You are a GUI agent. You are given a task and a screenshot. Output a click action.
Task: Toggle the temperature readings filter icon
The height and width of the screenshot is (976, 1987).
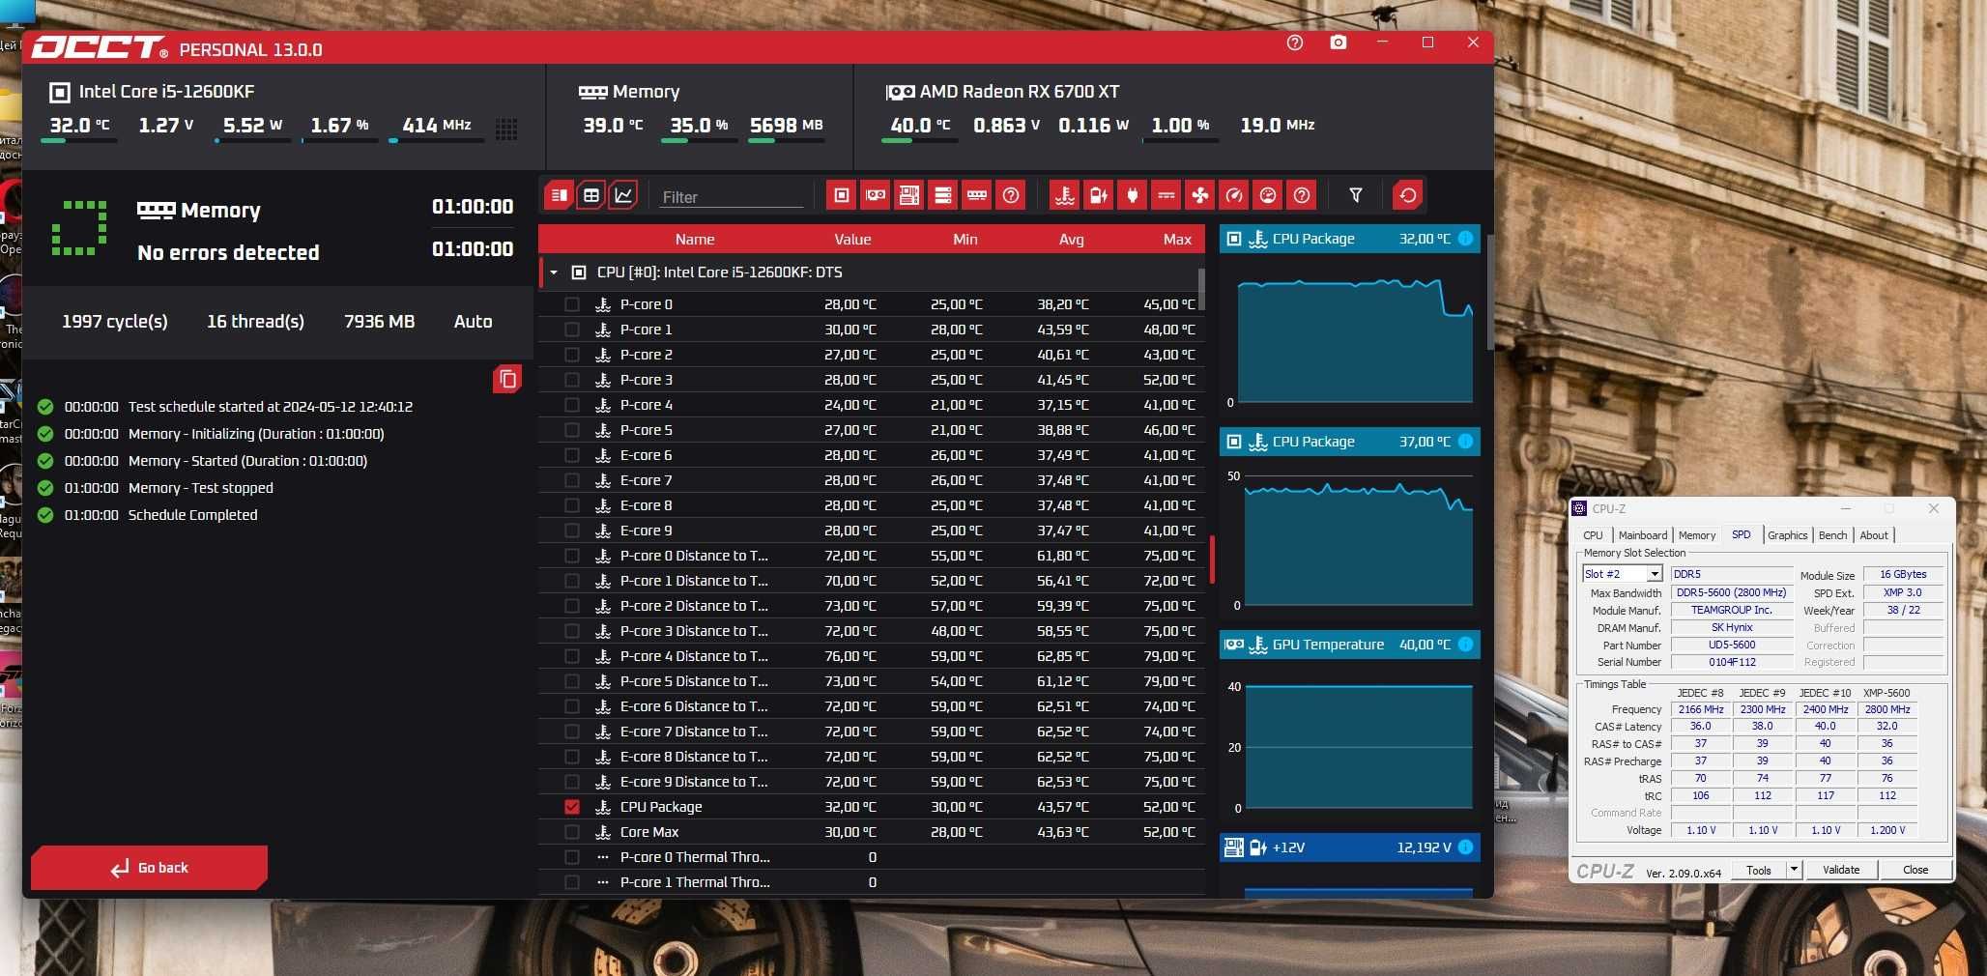pos(1065,195)
